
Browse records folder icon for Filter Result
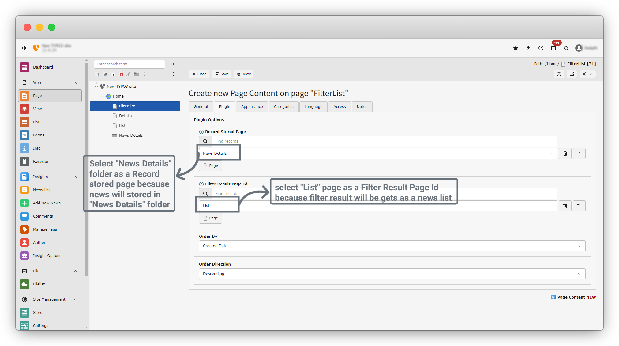pos(579,206)
